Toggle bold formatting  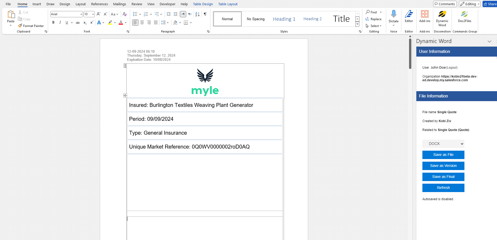[53, 23]
